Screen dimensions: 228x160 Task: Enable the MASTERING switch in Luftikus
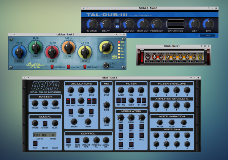(52, 67)
